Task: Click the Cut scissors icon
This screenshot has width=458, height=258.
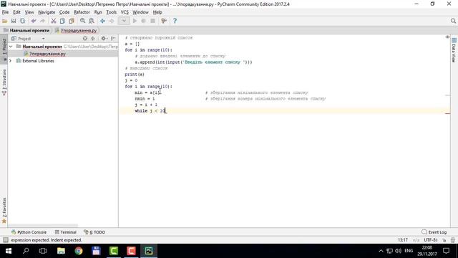Action: pyautogui.click(x=54, y=21)
